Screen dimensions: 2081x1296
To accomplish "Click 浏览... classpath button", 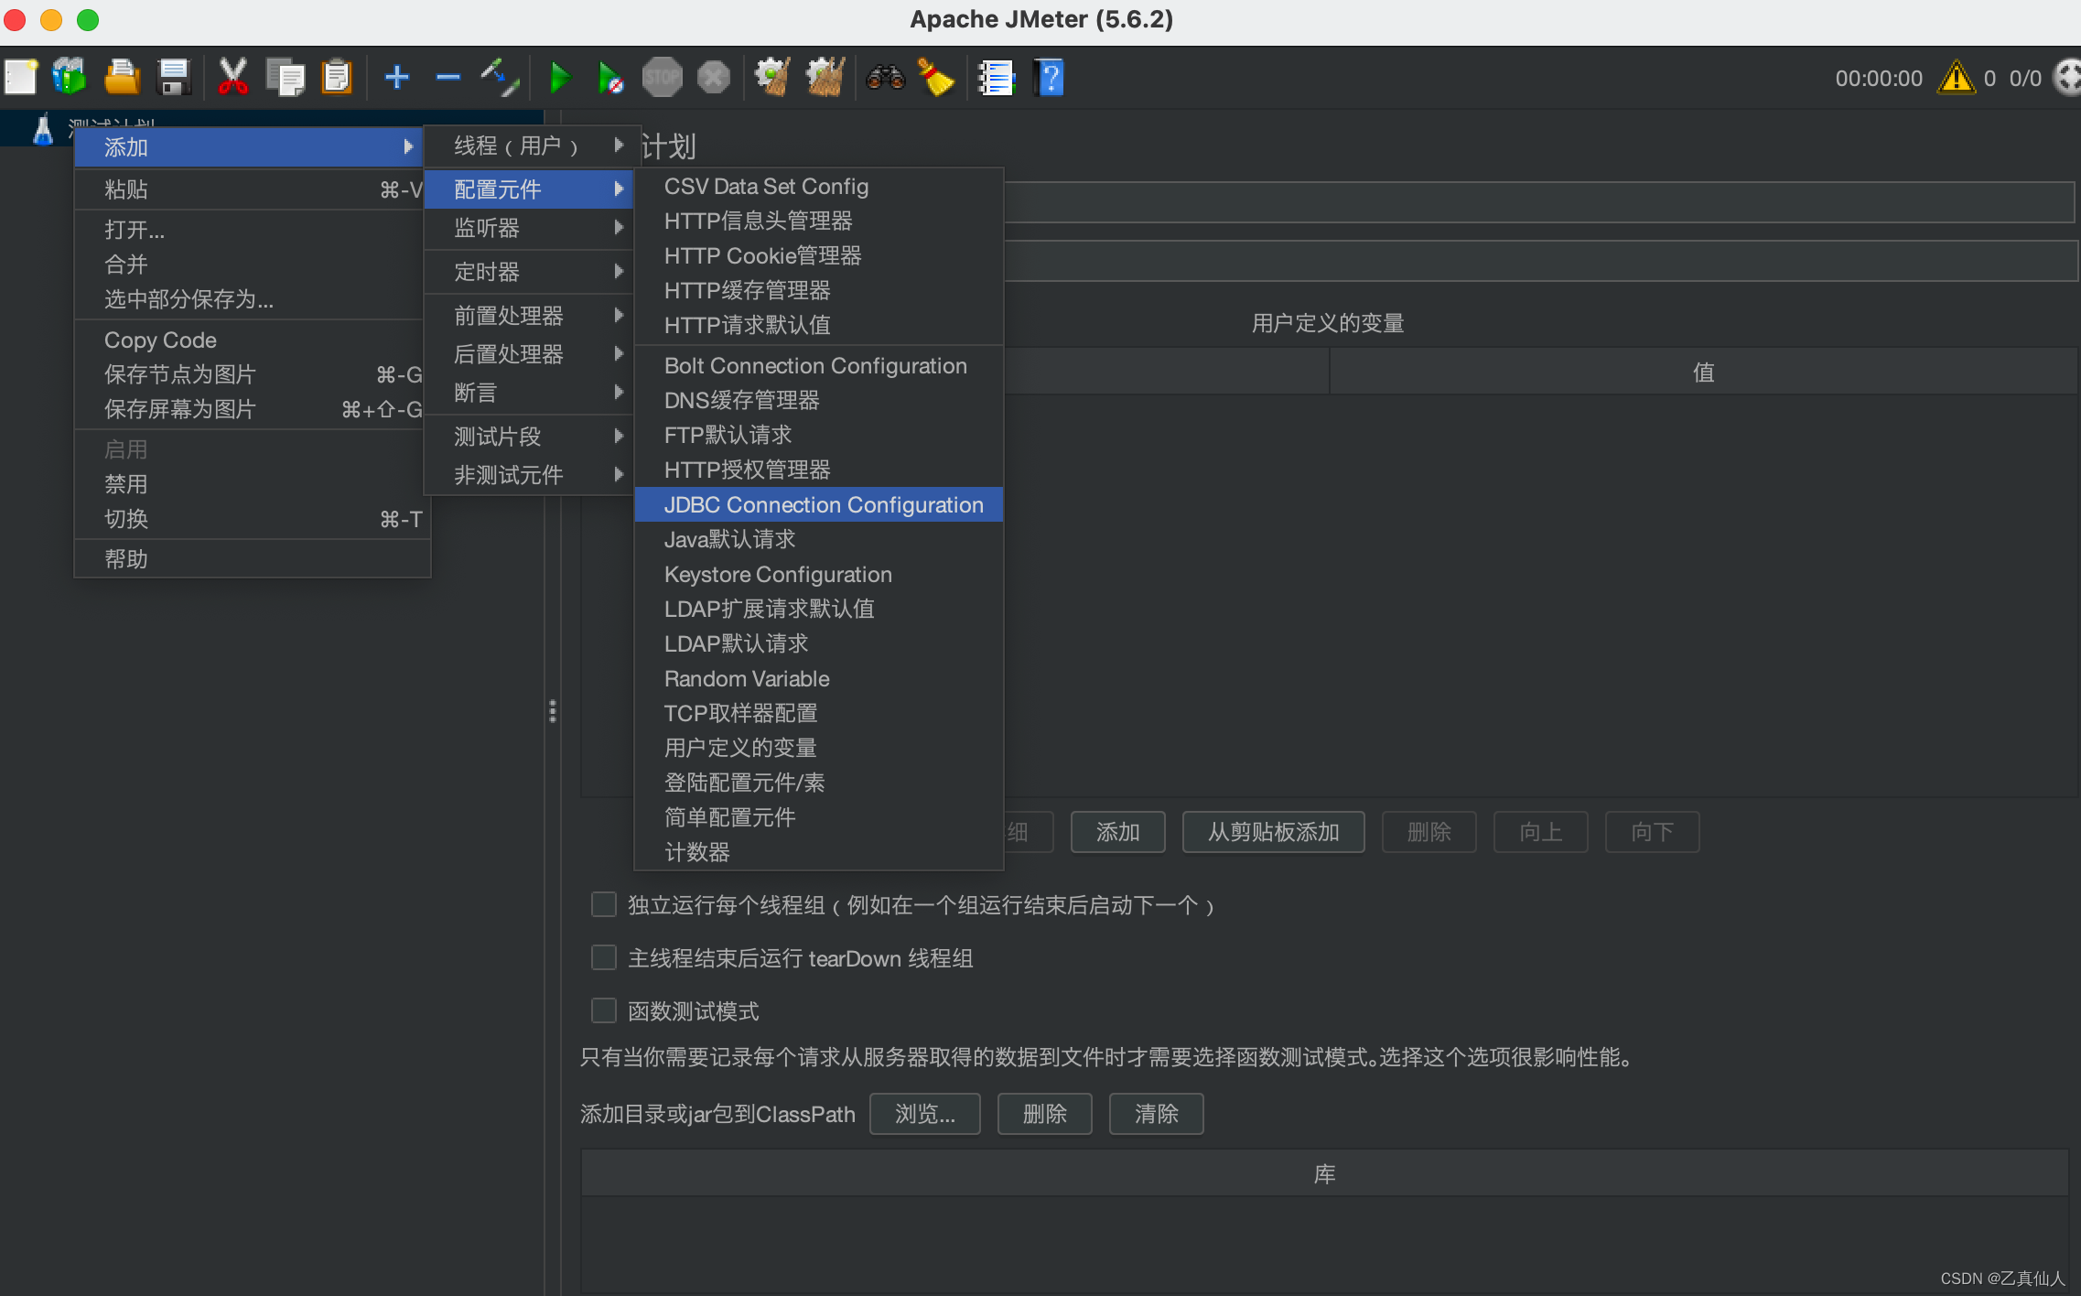I will point(924,1115).
